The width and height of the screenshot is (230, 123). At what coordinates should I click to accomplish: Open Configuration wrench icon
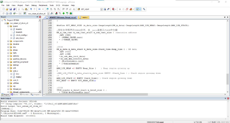[144, 9]
